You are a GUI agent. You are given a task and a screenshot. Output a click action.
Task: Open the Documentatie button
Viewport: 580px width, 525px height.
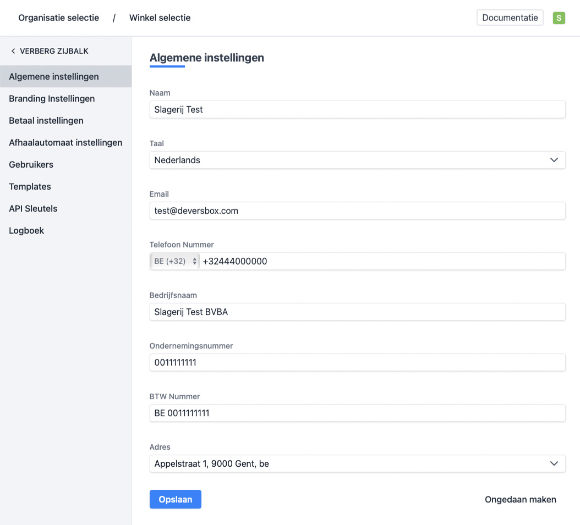pos(510,18)
